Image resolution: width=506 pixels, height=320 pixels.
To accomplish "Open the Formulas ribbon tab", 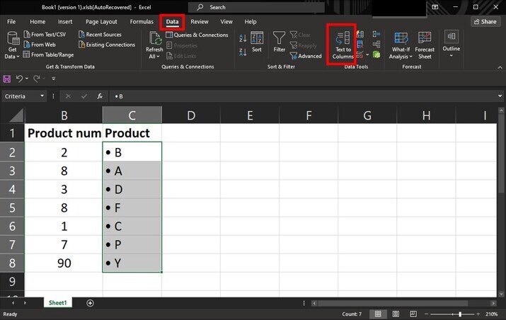I will point(142,22).
